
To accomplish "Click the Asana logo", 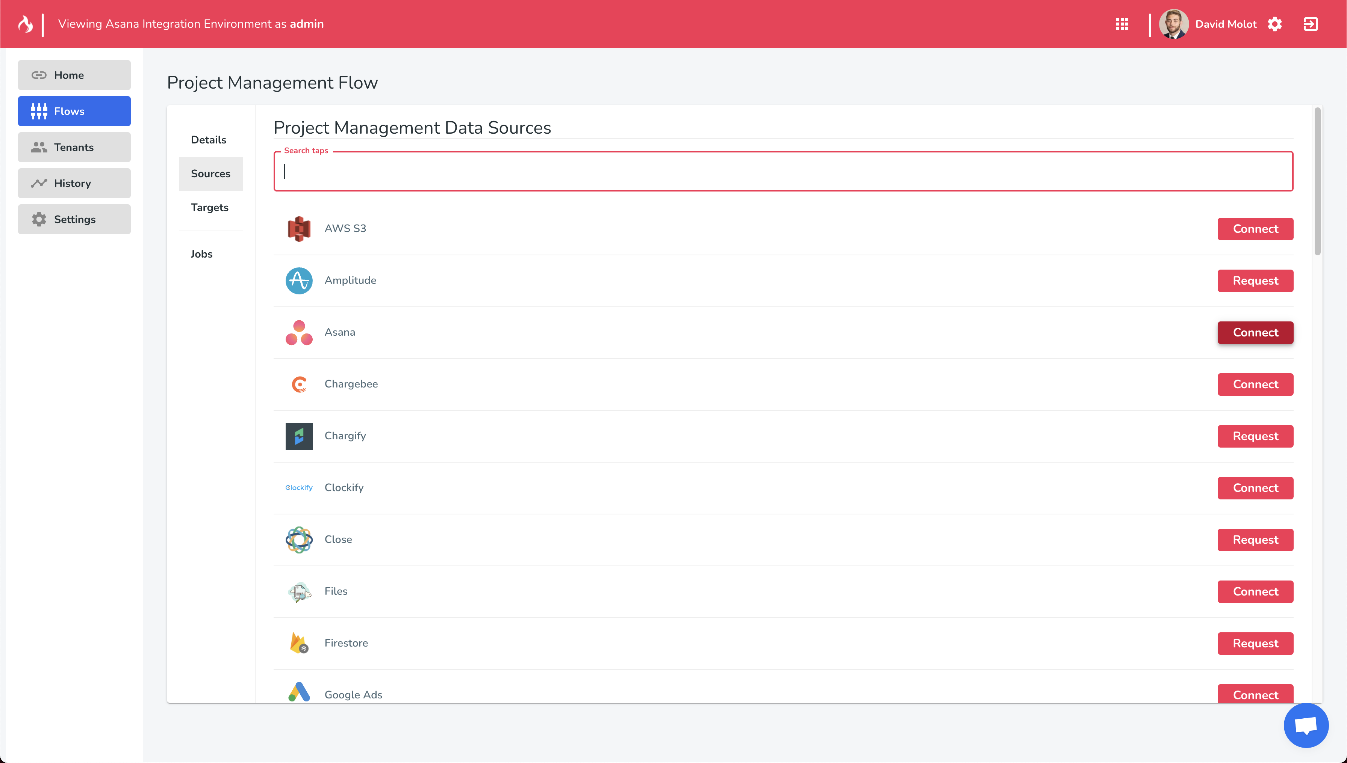I will pos(299,332).
